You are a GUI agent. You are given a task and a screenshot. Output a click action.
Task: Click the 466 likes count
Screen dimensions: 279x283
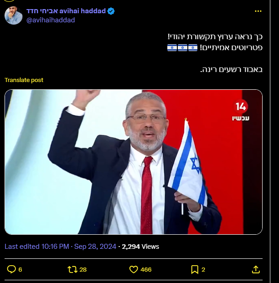pos(146,270)
